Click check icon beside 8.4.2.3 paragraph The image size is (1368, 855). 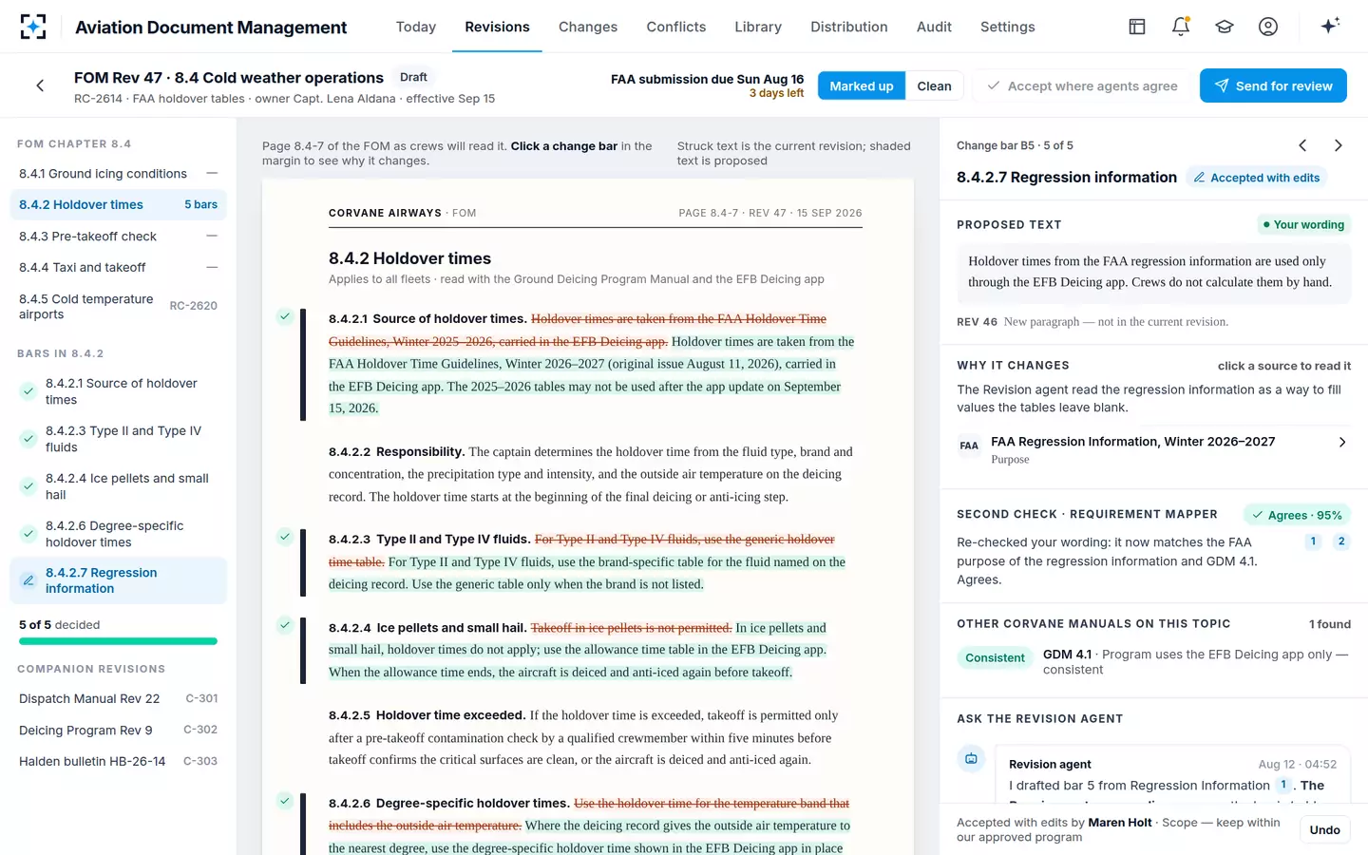[284, 537]
